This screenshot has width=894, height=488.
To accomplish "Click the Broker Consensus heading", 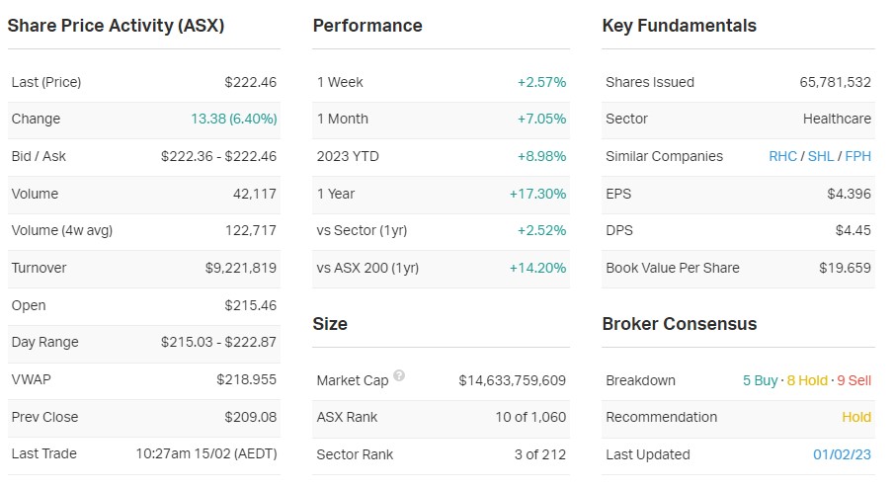I will 679,324.
